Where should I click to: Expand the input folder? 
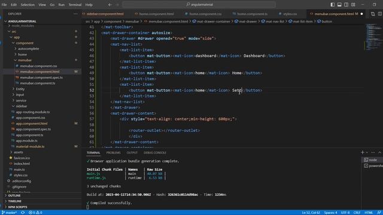click(20, 94)
